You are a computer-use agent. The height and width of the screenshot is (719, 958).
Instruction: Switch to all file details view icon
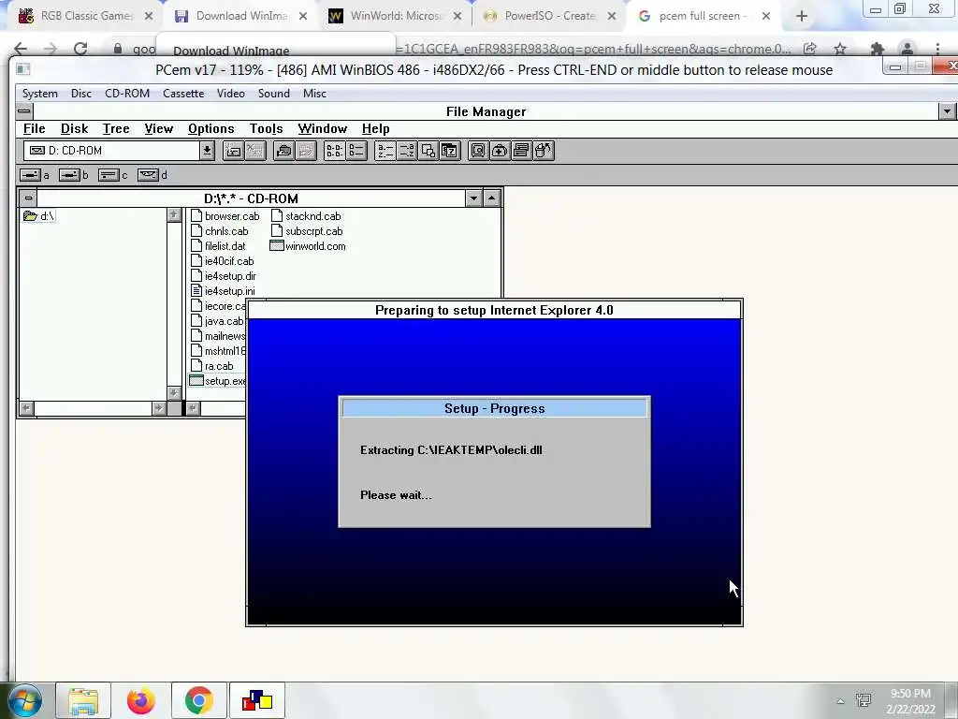point(356,151)
